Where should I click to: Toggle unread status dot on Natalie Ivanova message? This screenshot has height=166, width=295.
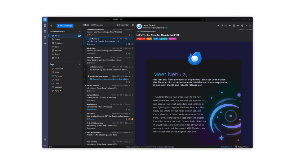coord(85,86)
